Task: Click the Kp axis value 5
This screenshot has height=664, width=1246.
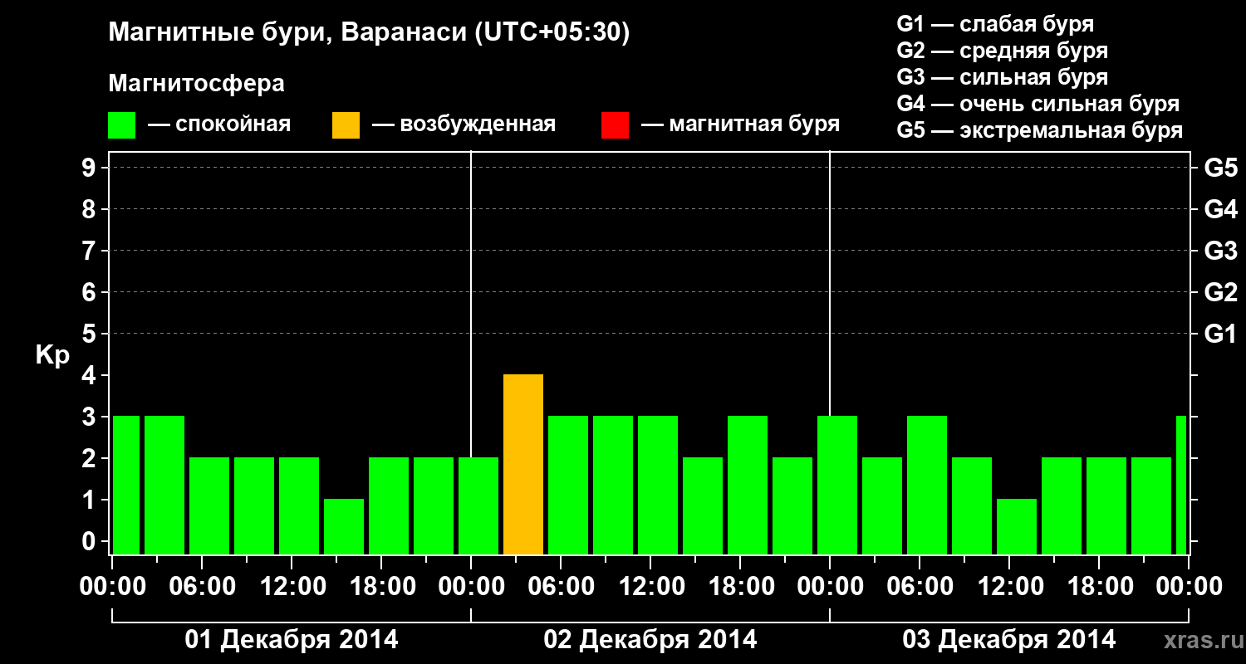Action: [x=91, y=334]
